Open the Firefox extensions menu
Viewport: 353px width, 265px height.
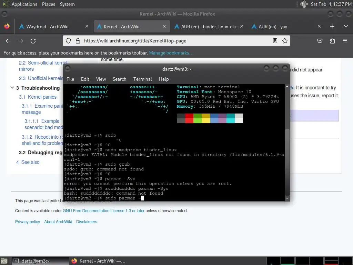pyautogui.click(x=332, y=41)
